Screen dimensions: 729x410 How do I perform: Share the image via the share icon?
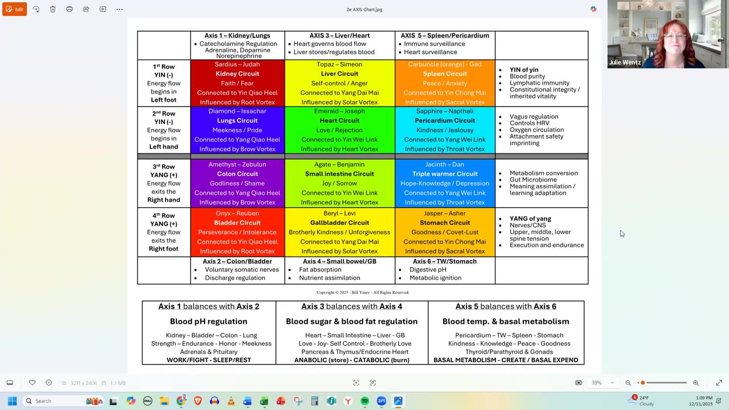pos(86,9)
